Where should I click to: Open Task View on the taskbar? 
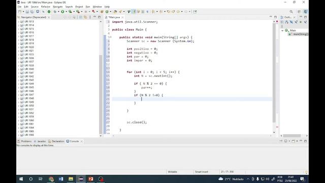(x=41, y=179)
